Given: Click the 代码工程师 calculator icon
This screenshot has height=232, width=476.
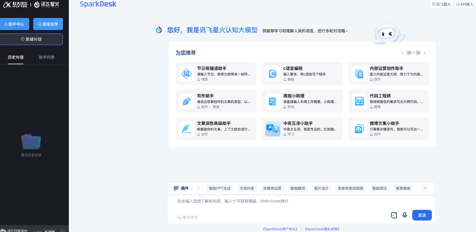Looking at the screenshot, I should (x=359, y=101).
